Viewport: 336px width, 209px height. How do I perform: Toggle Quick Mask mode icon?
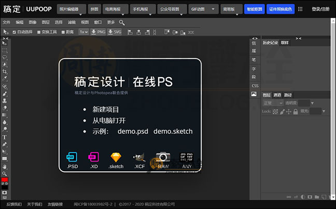tap(5, 192)
